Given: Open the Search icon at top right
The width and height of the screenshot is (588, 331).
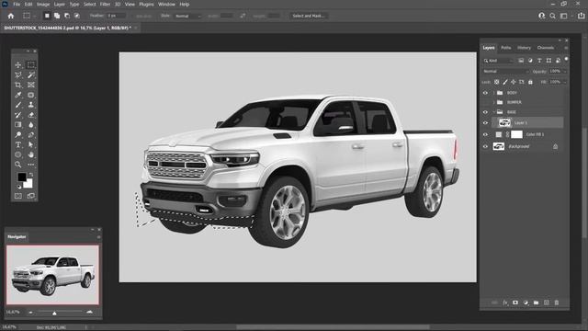Looking at the screenshot, I should (552, 16).
